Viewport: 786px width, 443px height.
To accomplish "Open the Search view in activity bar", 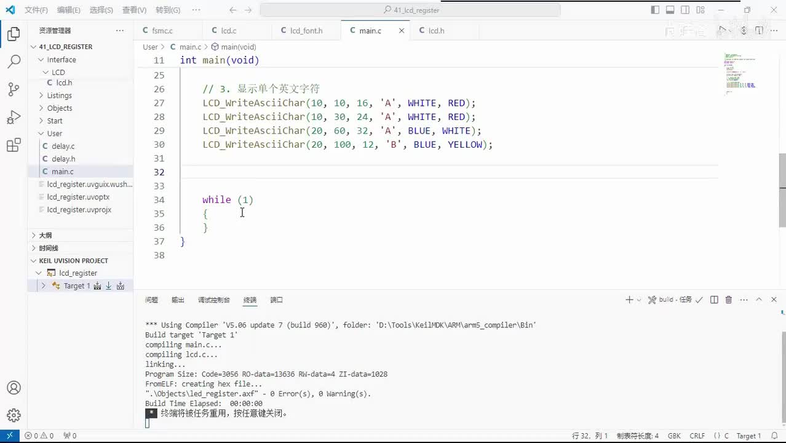I will (x=14, y=62).
